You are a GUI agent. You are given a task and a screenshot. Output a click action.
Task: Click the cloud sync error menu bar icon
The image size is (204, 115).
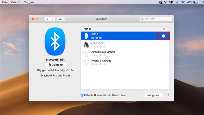coord(160,2)
